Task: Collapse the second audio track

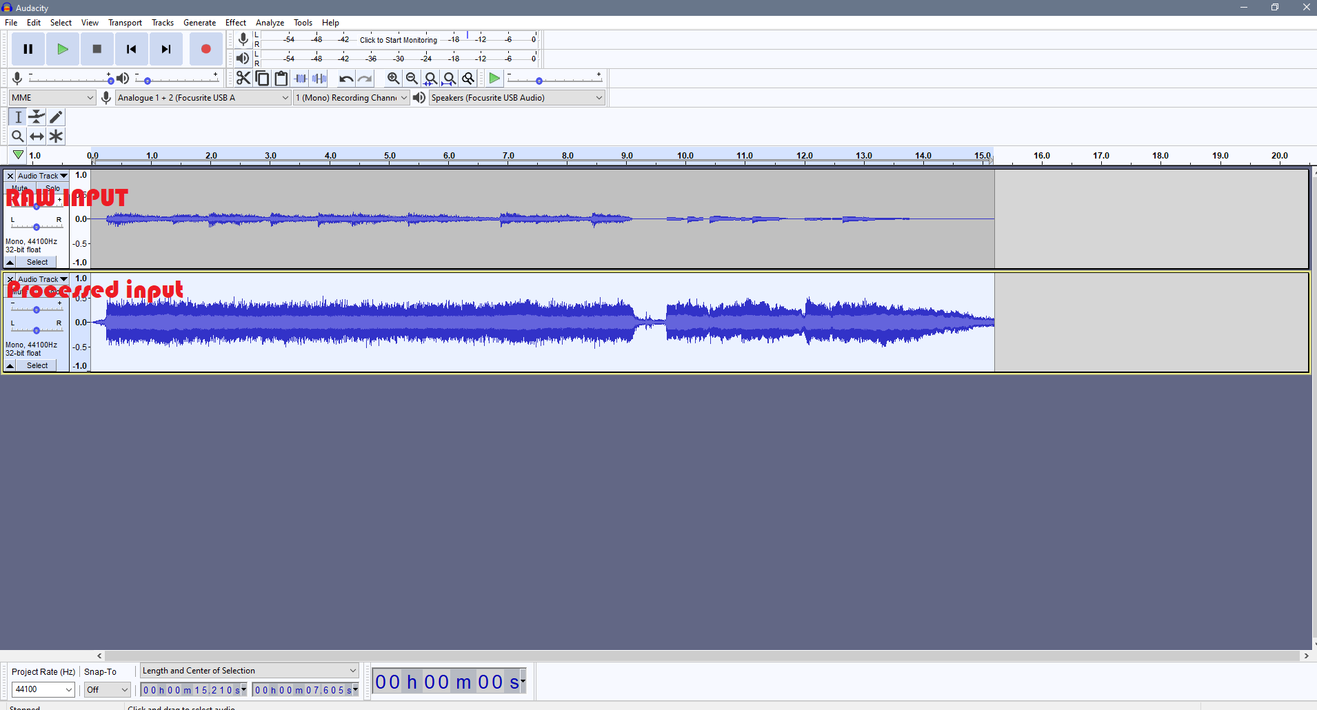Action: click(x=10, y=365)
